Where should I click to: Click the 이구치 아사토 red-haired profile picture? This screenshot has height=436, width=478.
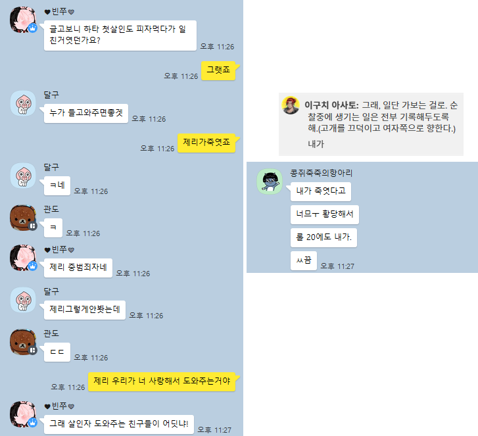[291, 105]
